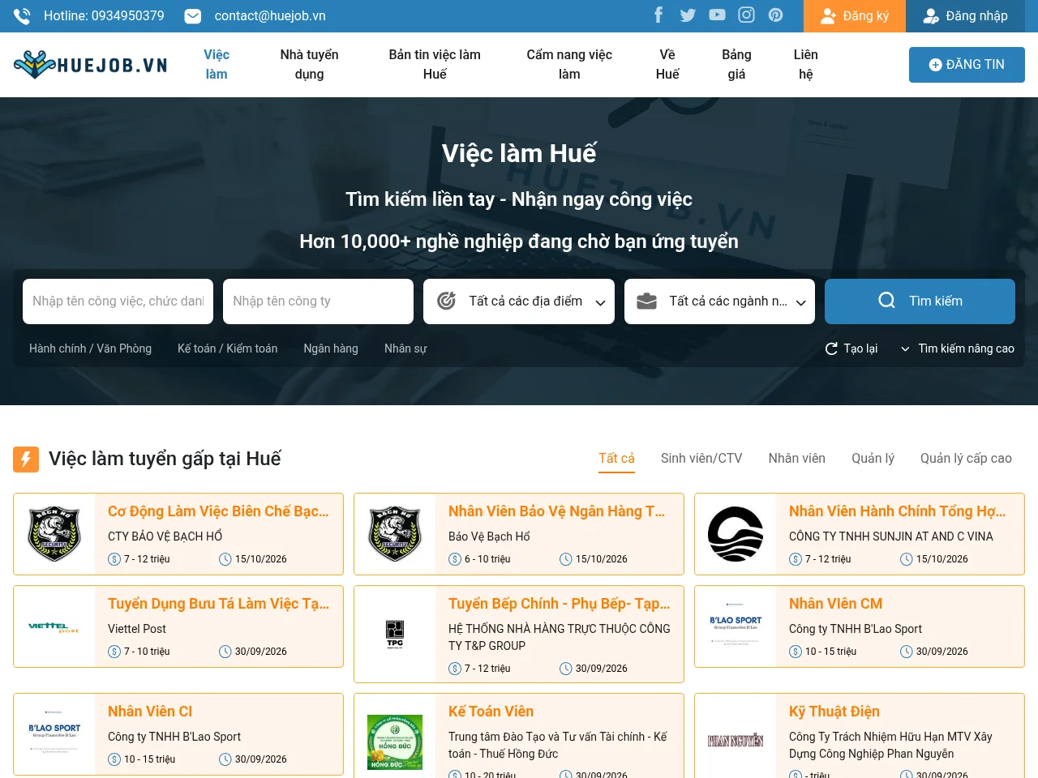Expand Tìm kiếm nâng cao advanced search
Image resolution: width=1038 pixels, height=778 pixels.
(958, 348)
